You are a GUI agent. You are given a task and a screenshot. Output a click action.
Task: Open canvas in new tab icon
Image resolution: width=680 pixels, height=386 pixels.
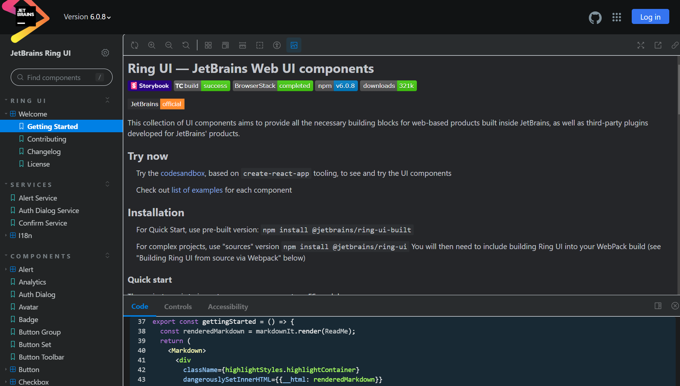tap(658, 45)
